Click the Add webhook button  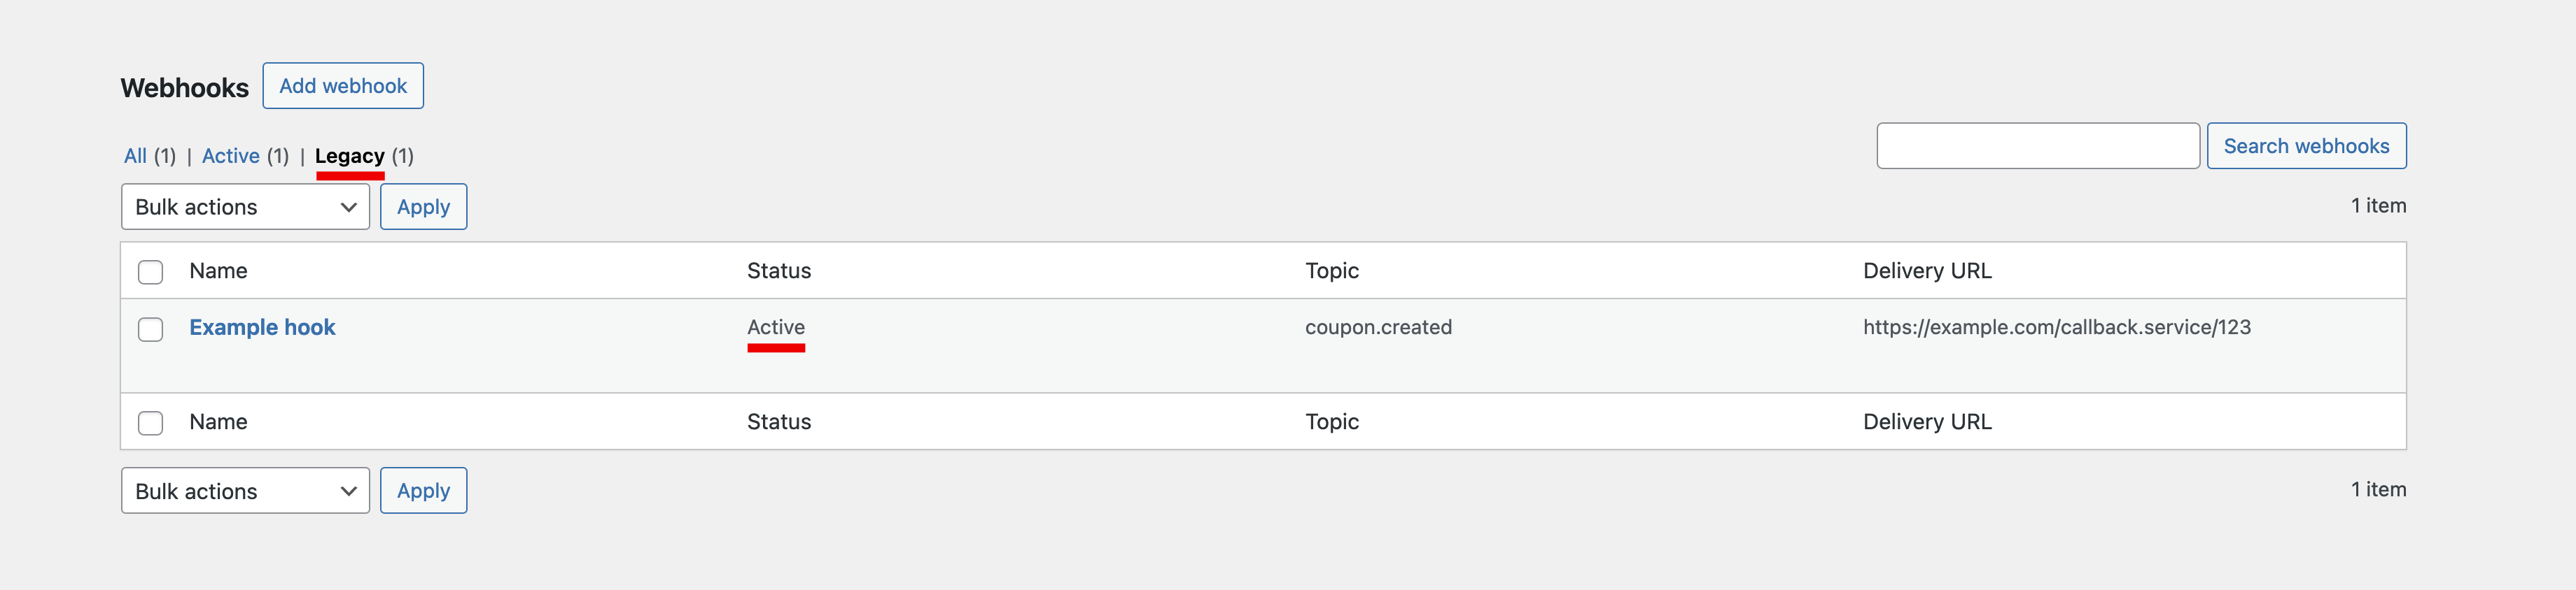(x=343, y=86)
